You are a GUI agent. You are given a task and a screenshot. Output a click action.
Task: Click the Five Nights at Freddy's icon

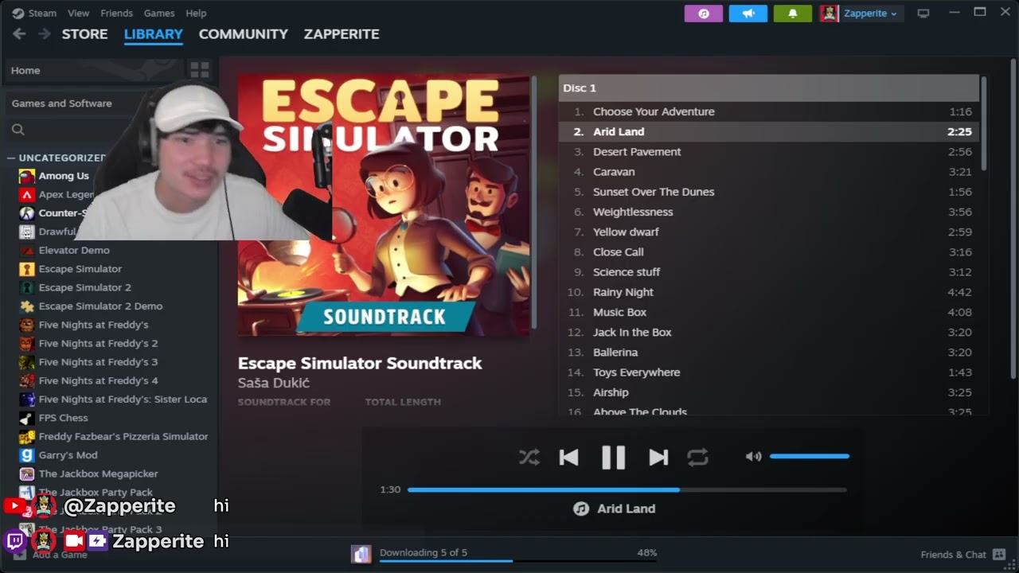(x=27, y=325)
